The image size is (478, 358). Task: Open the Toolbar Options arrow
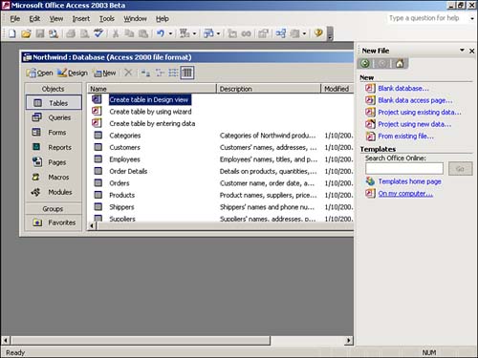click(x=330, y=33)
